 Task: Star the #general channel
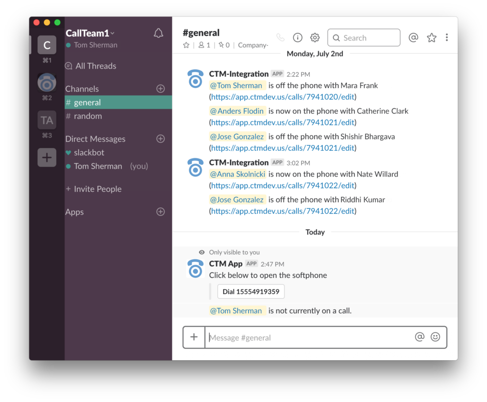[186, 45]
